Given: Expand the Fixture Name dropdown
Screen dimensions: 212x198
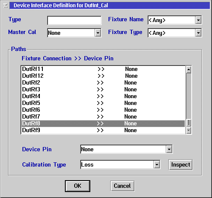Looking at the screenshot, I should (x=198, y=20).
